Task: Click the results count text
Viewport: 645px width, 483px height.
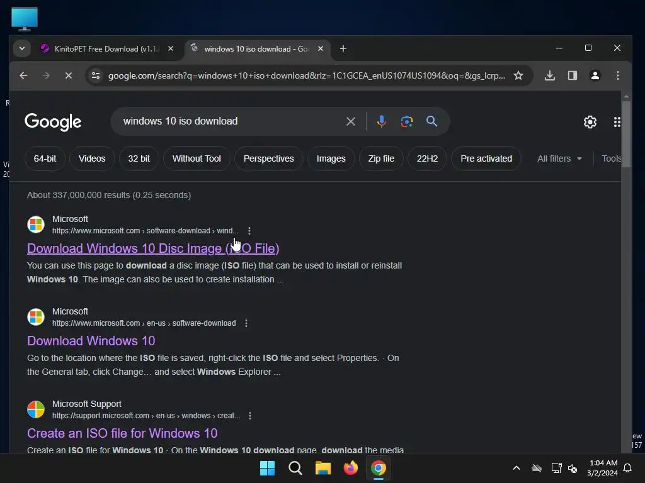Action: 109,195
